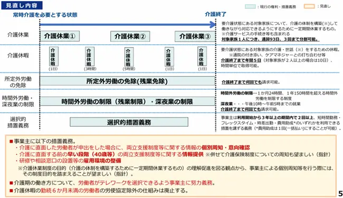Select the 介護休業② box
The height and width of the screenshot is (198, 343).
[130, 36]
